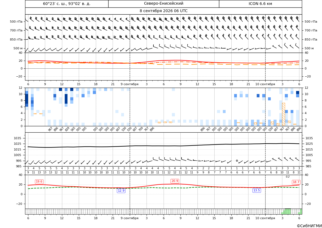The image size is (322, 228).
Task: Click the 13.5 blue minimum label
Action: [x=256, y=191]
